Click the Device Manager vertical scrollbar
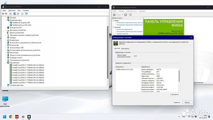Image resolution: width=213 pixels, height=120 pixels. coord(108,52)
